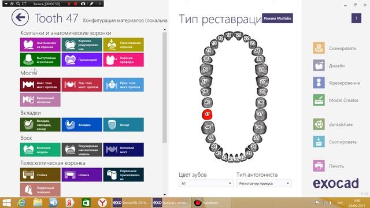
Task: Select the Восковая модель tile
Action: [x=40, y=150]
